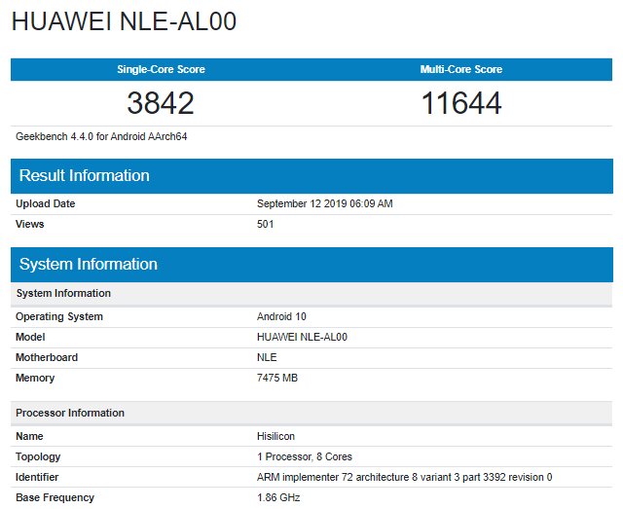Click the HUAWEI NLE-AL00 page title
Screen dimensions: 623x509
[x=124, y=22]
